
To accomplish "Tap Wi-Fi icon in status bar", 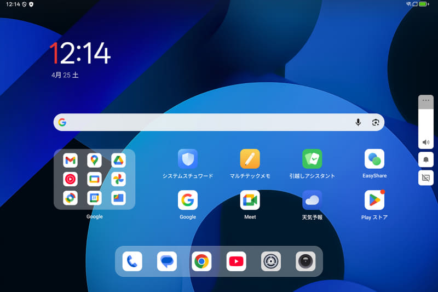I will pyautogui.click(x=408, y=4).
